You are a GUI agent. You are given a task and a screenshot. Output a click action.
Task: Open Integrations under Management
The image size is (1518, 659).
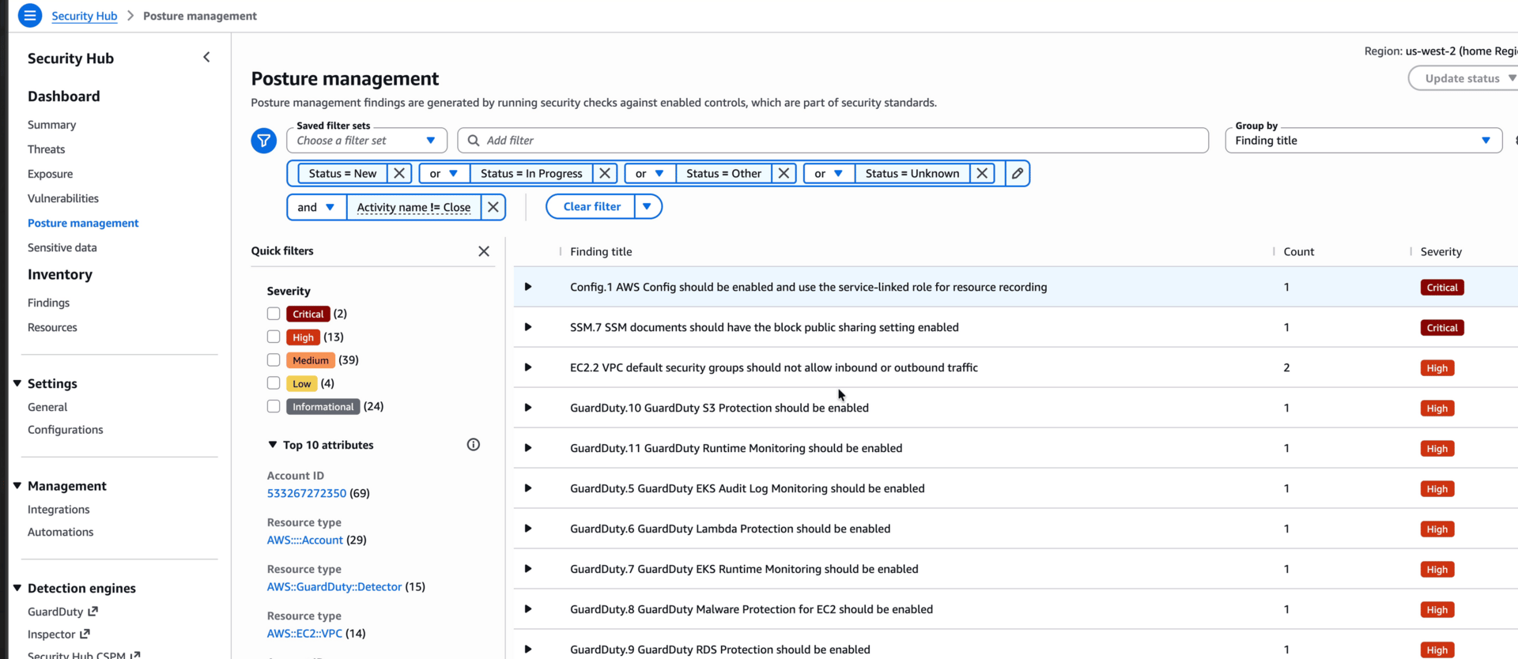pyautogui.click(x=59, y=510)
